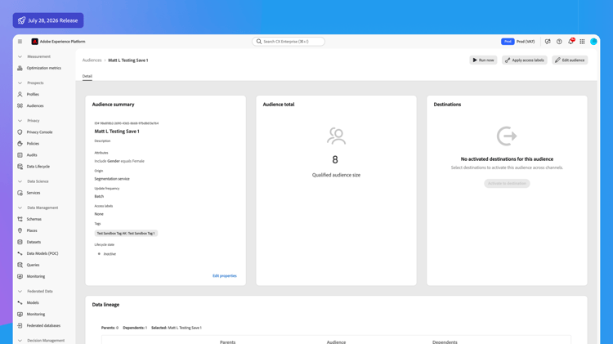Image resolution: width=613 pixels, height=344 pixels.
Task: Click 'Include Gender equals Female' attribute text
Action: (119, 161)
